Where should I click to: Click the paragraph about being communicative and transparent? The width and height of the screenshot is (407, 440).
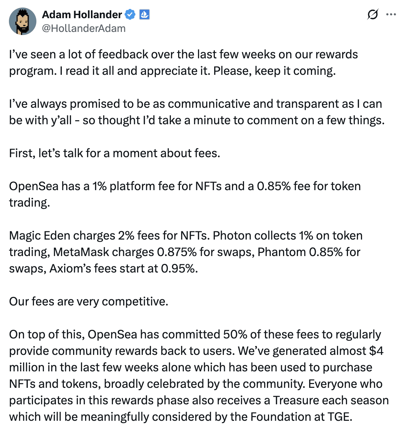[x=196, y=112]
